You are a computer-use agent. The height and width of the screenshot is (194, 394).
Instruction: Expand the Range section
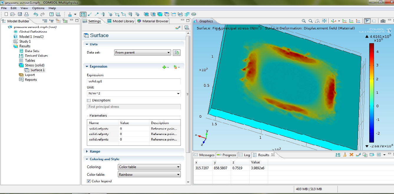[x=95, y=151]
